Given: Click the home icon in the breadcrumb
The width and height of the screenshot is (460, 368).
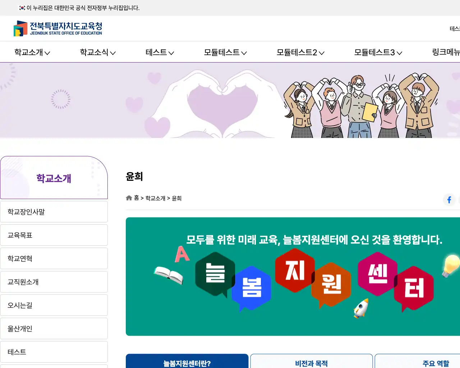Looking at the screenshot, I should click(x=129, y=198).
